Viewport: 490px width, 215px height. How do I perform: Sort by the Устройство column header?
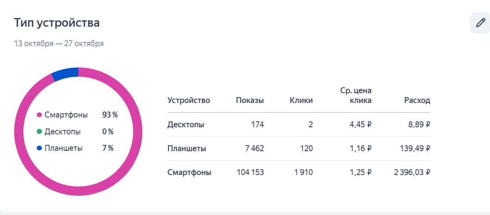coord(189,100)
